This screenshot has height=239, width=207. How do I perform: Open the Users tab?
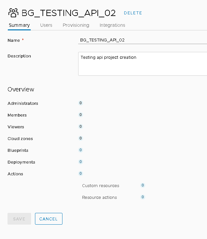pos(46,25)
